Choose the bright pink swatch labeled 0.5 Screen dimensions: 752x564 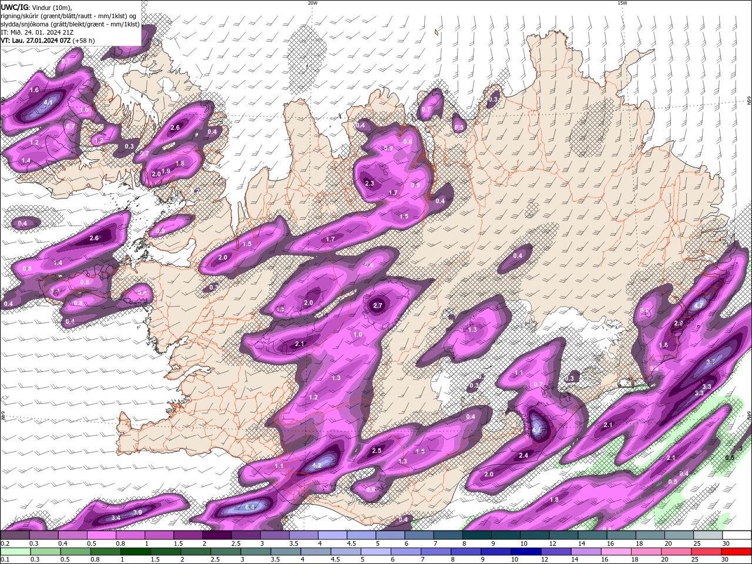101,535
